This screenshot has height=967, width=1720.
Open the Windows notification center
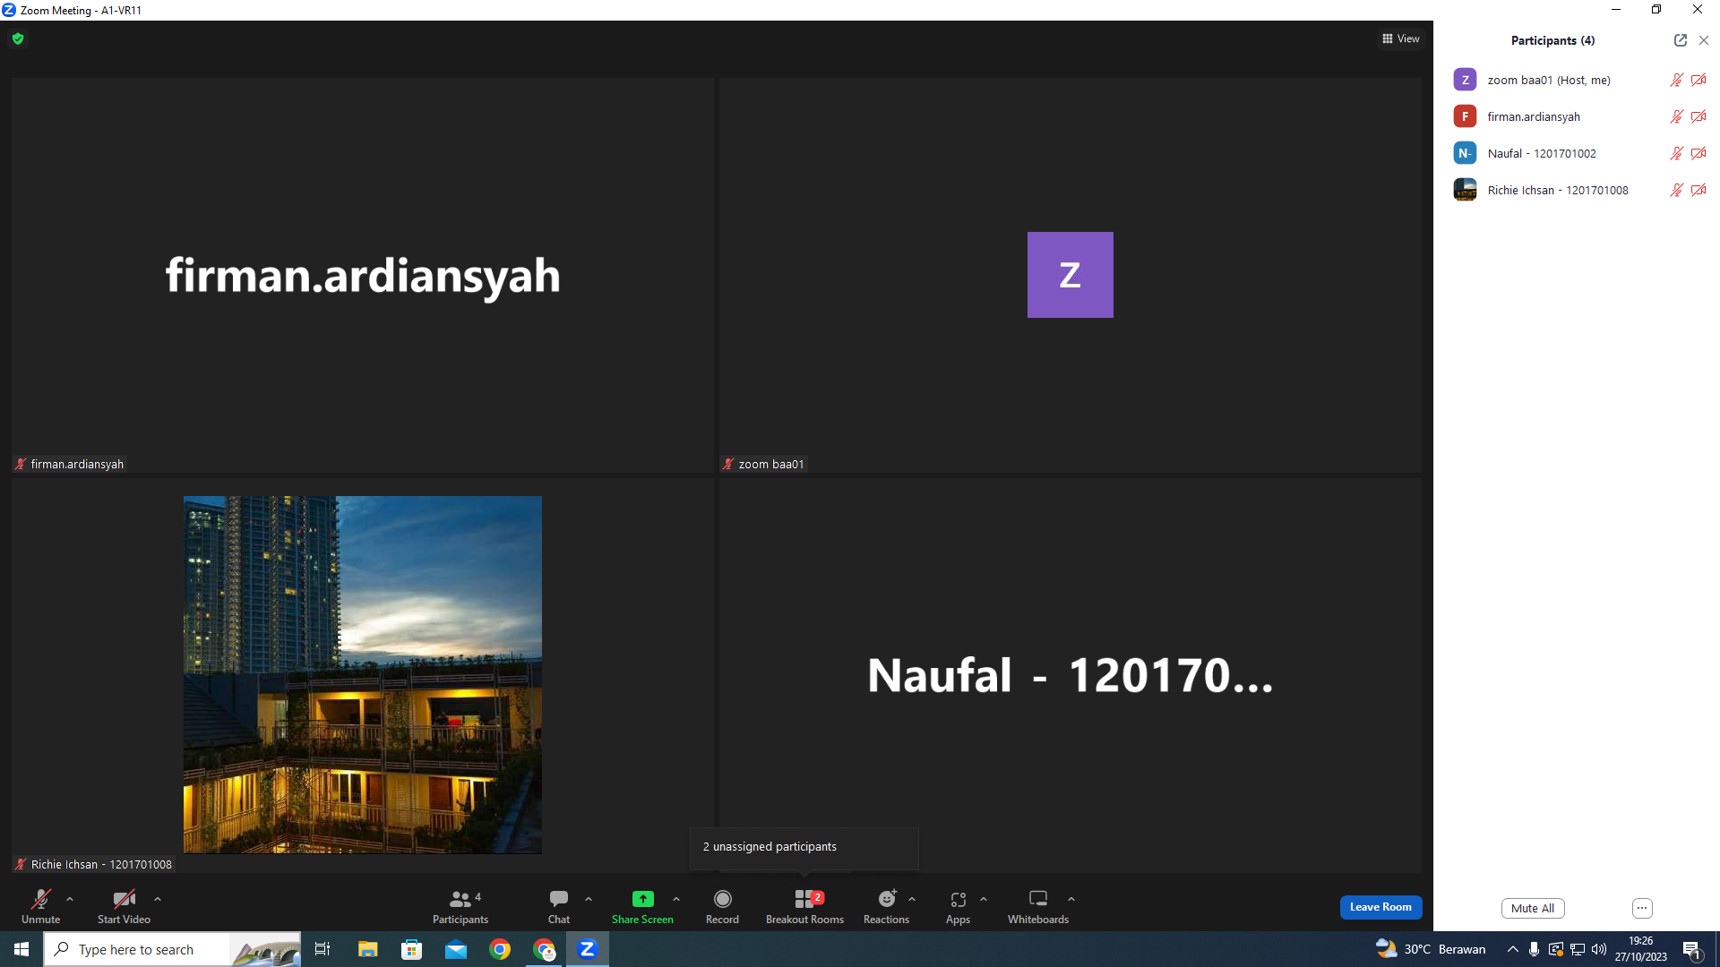(x=1692, y=949)
